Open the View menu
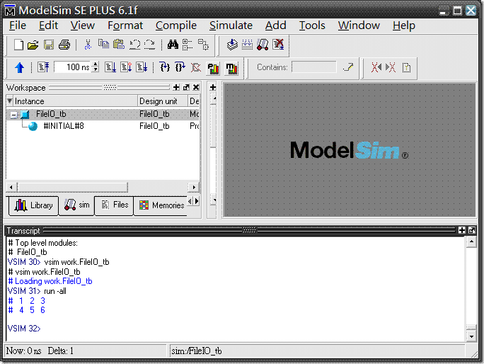 tap(82, 25)
